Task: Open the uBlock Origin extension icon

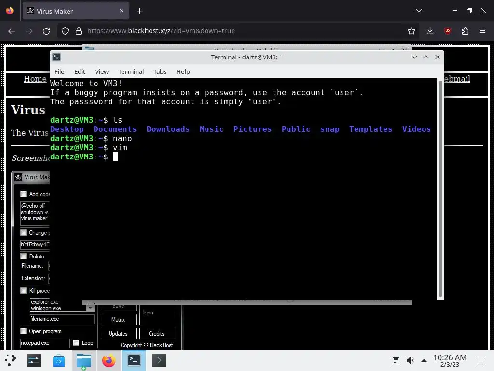Action: coord(447,31)
